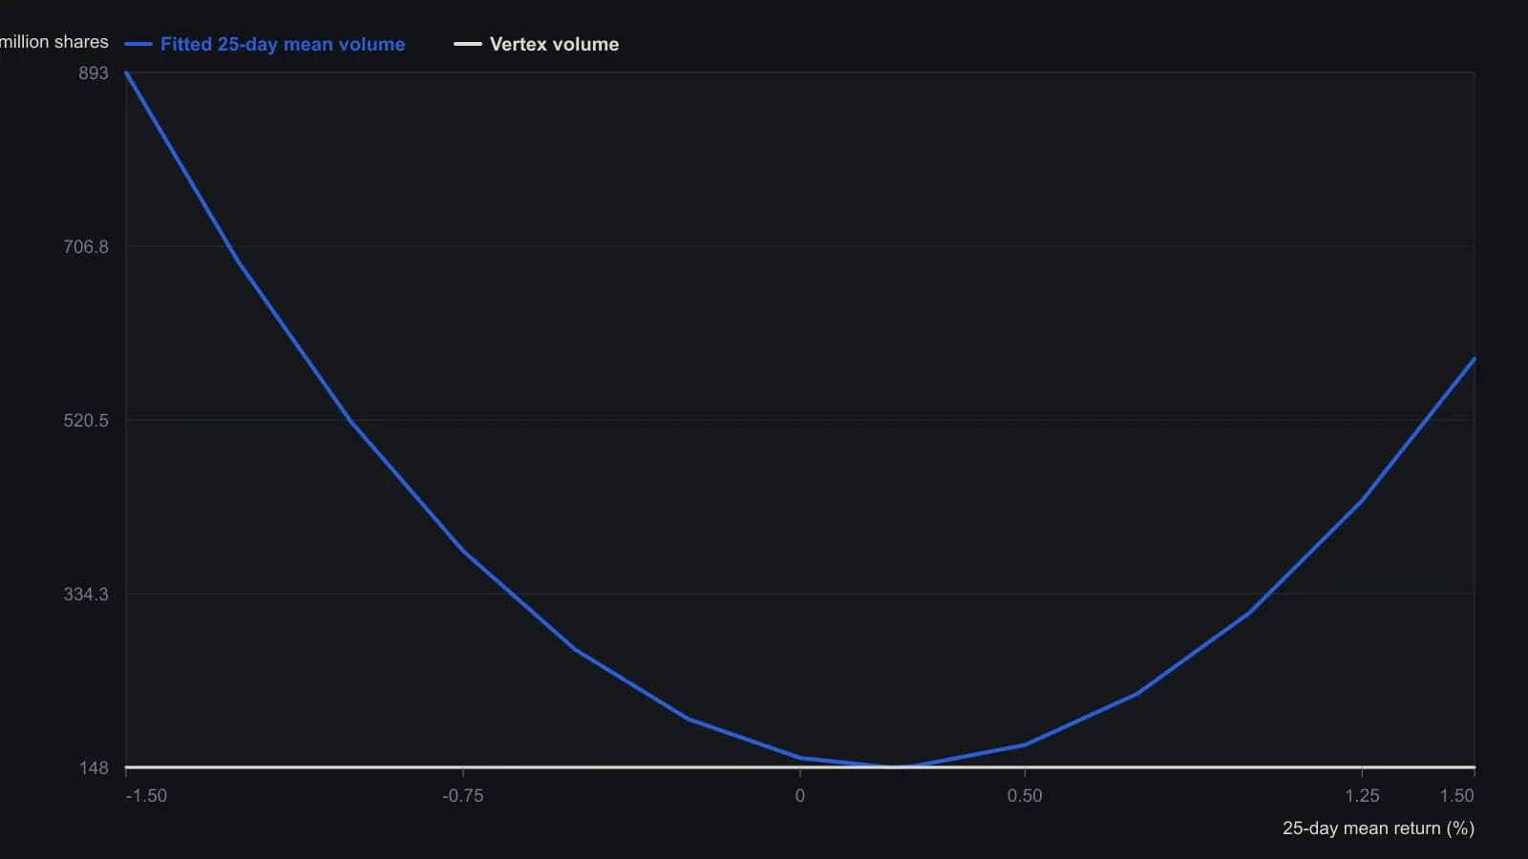Click the curve's endpoint at return 1.50
The height and width of the screenshot is (859, 1528).
coord(1475,359)
